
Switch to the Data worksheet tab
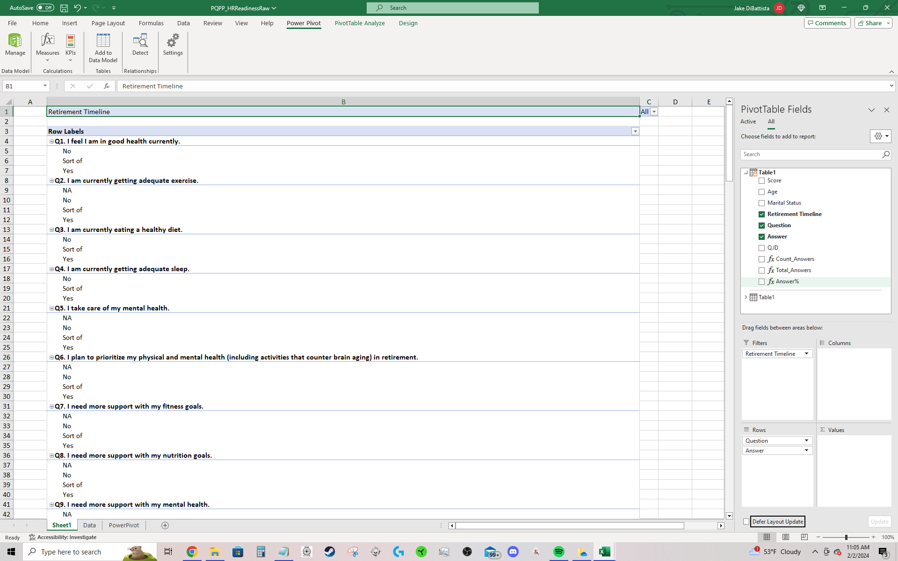[89, 525]
